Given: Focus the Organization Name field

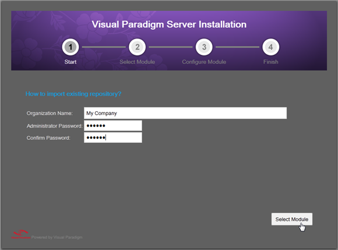Looking at the screenshot, I should pyautogui.click(x=185, y=113).
